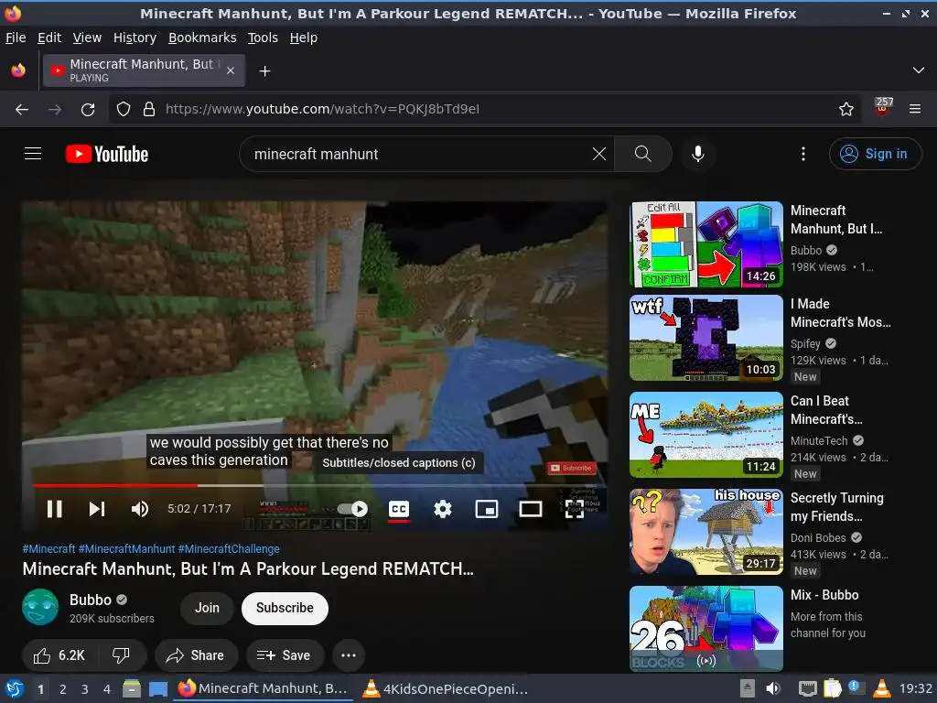Open the system volume tray icon
This screenshot has width=937, height=703.
(x=773, y=688)
